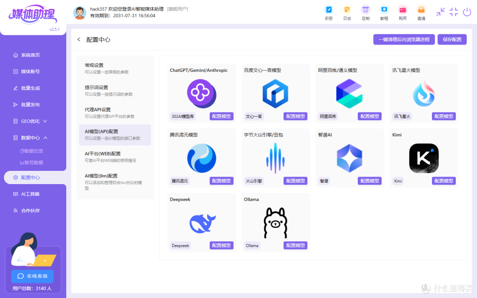The width and height of the screenshot is (477, 298).
Task: Click the 讯飞星火 flame logo
Action: [424, 94]
